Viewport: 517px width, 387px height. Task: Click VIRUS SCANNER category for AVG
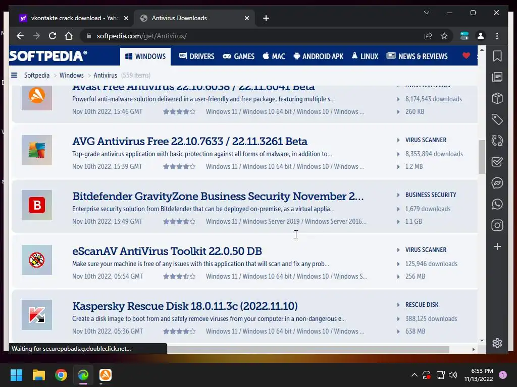tap(426, 140)
